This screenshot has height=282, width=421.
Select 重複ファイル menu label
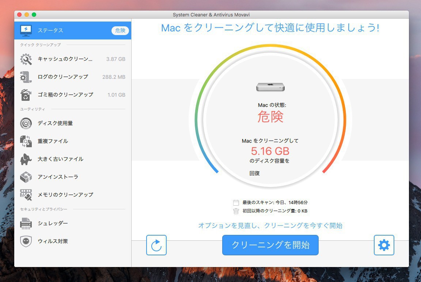click(x=53, y=141)
